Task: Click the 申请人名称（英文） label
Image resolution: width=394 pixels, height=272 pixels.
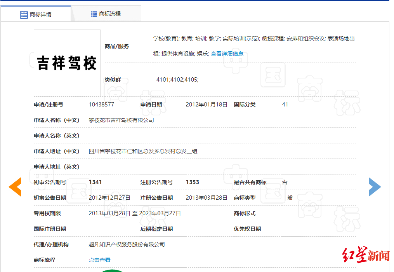Action: 57,136
